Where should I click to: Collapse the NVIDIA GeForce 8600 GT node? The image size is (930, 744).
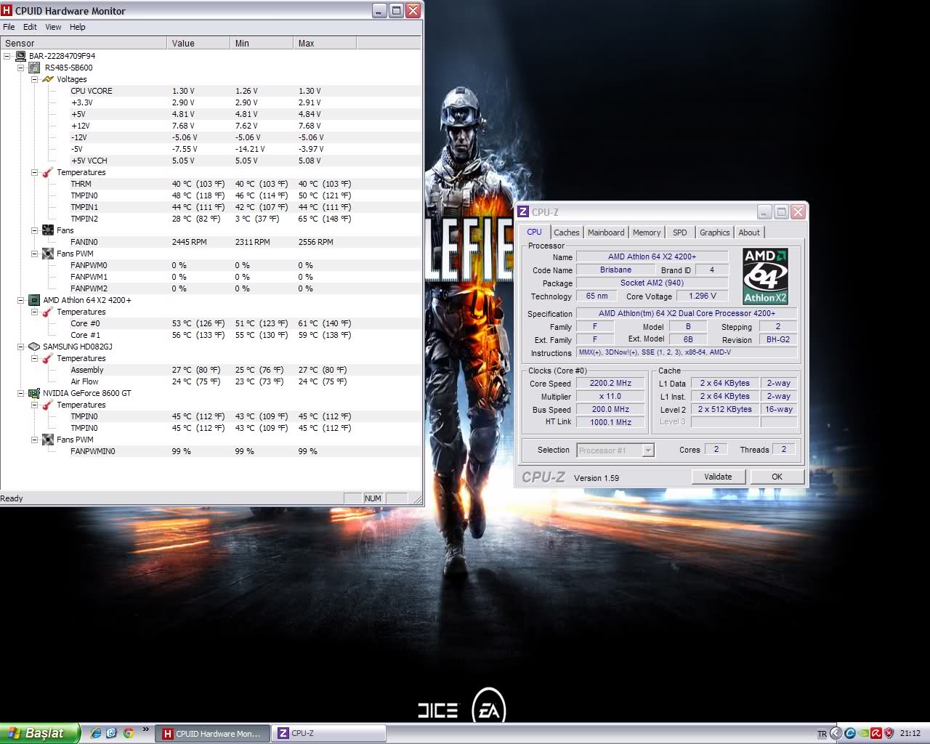point(20,393)
